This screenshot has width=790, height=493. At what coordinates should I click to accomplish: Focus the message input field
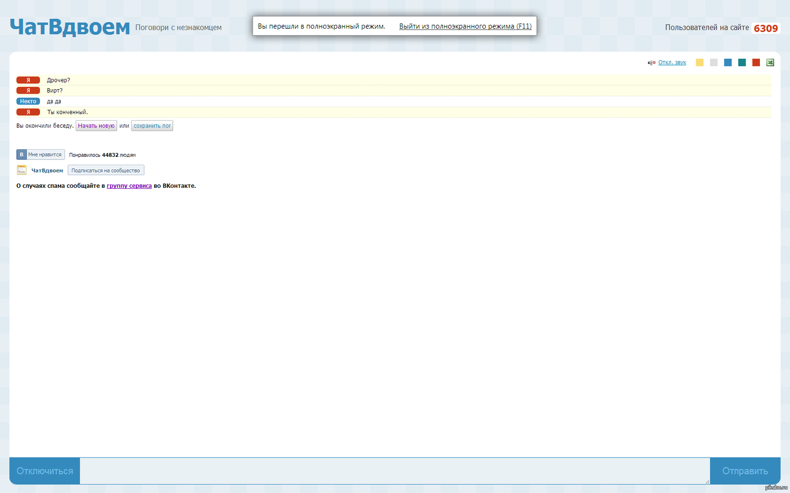[x=395, y=471]
